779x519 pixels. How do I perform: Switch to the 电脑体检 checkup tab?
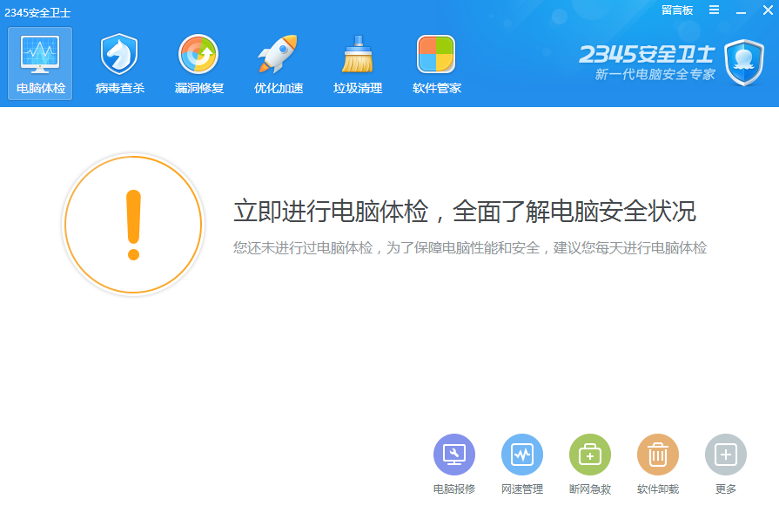click(x=39, y=61)
